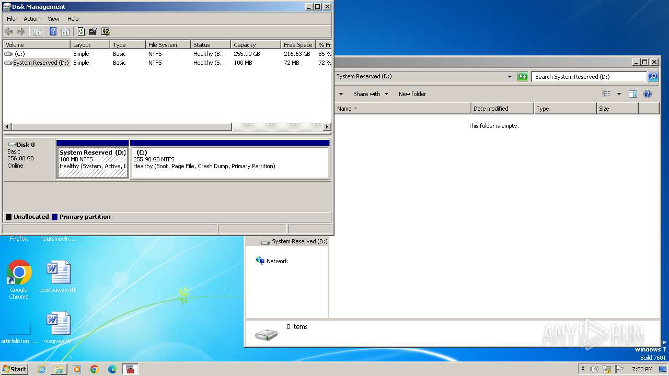Click the red toolbox taskbar icon
The width and height of the screenshot is (669, 376).
coord(130,369)
